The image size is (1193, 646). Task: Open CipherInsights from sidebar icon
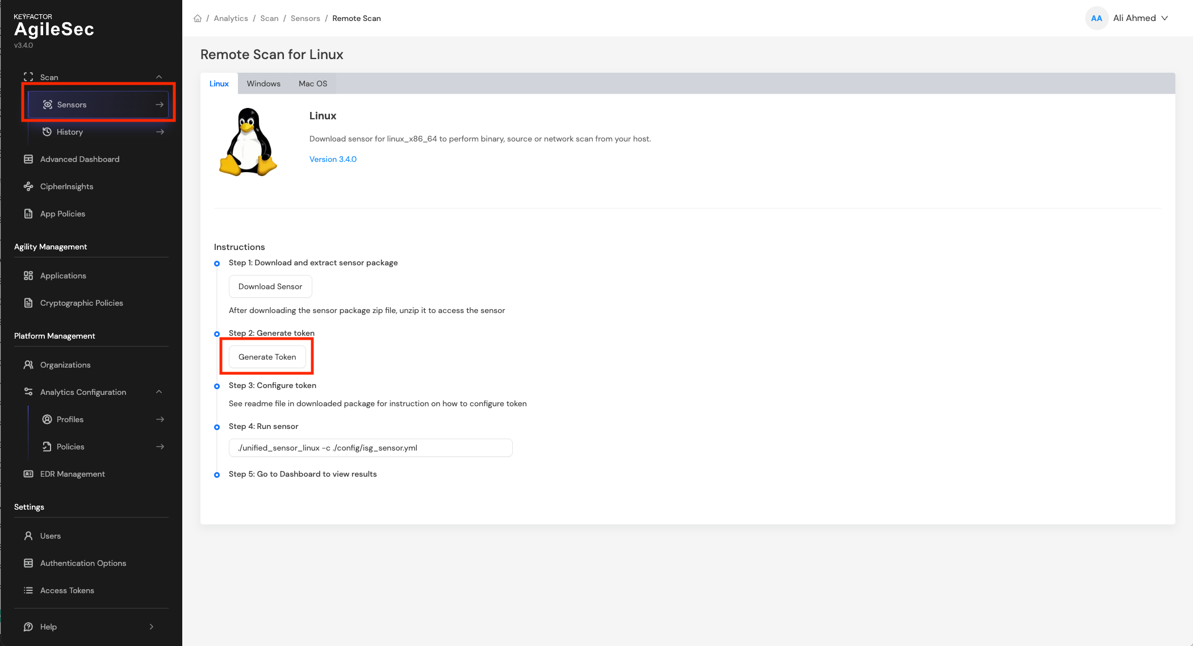click(x=28, y=186)
